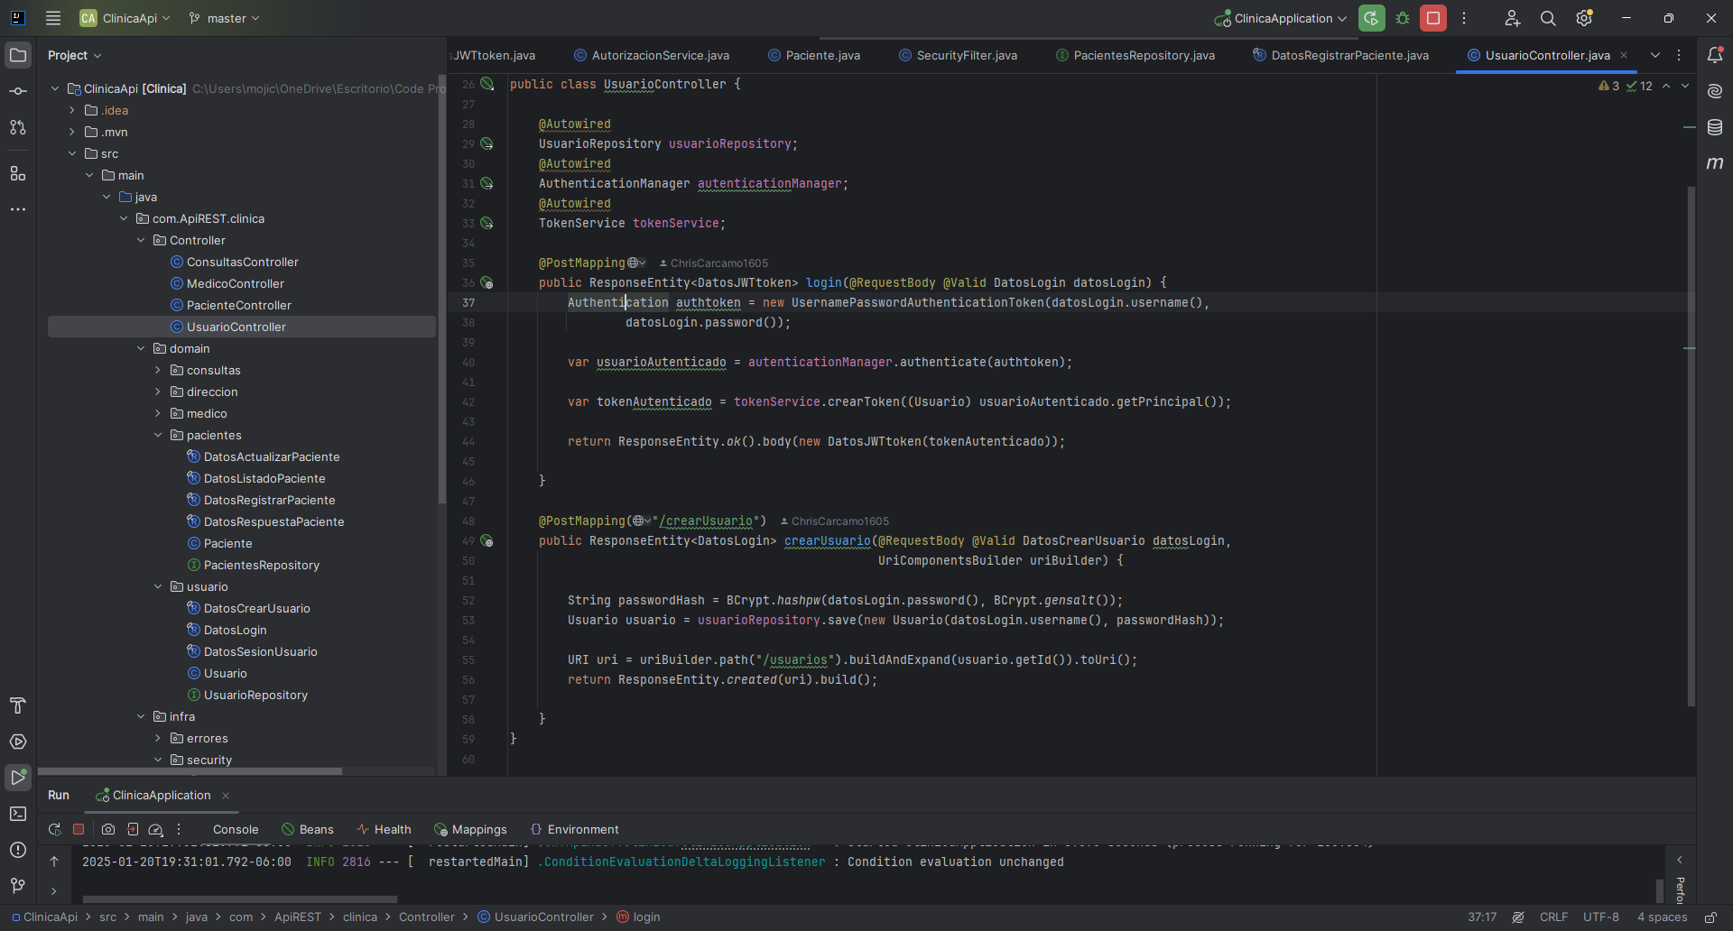Switch to AutorizacionService.java tab
This screenshot has height=931, width=1733.
point(652,55)
